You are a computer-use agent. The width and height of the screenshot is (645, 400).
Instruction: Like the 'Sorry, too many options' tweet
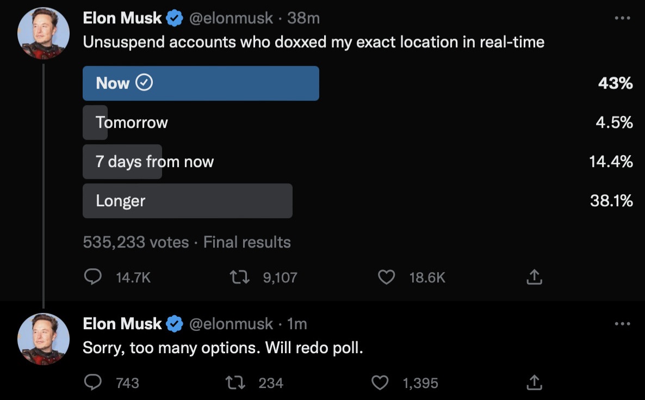(x=380, y=382)
